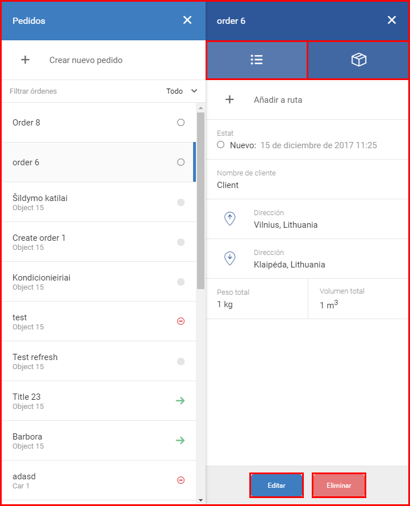Click the status circle on order 6 row
The image size is (410, 506).
point(181,162)
